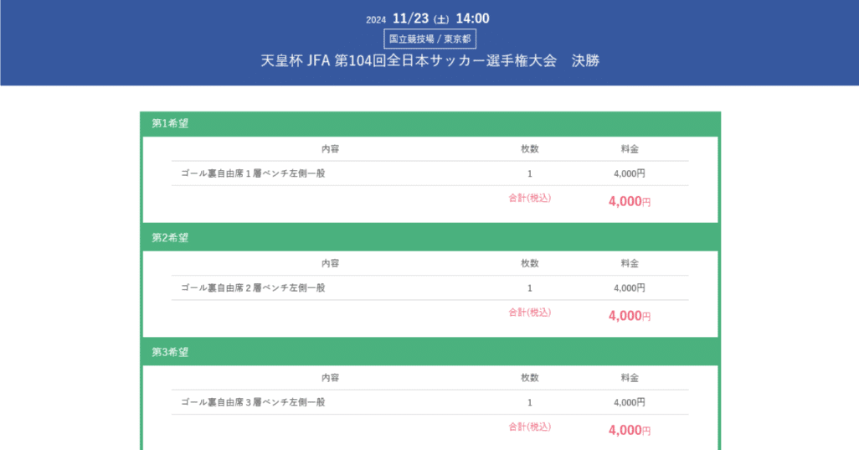Click the 11/23 (土) 14:00 match date

coord(440,18)
